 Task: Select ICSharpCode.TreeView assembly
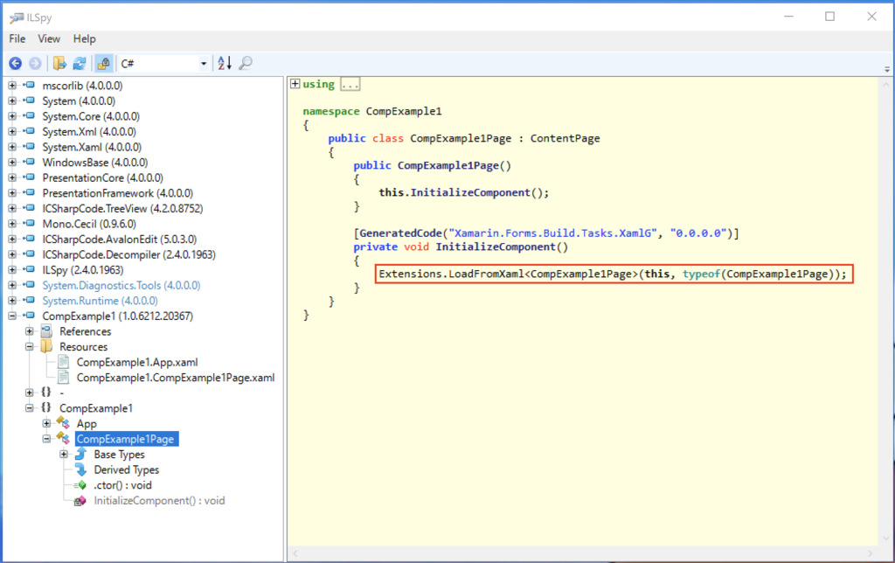[122, 209]
